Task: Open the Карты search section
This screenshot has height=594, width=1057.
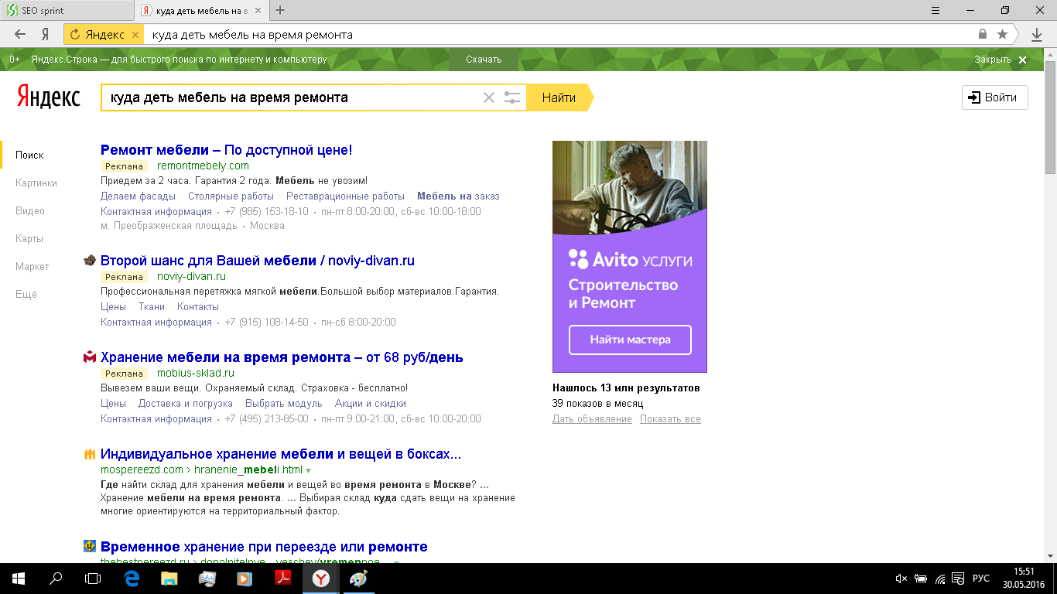Action: [x=29, y=238]
